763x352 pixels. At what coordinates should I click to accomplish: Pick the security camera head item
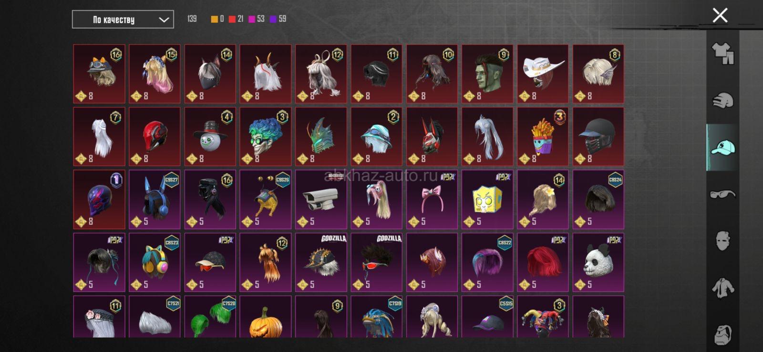pos(321,200)
